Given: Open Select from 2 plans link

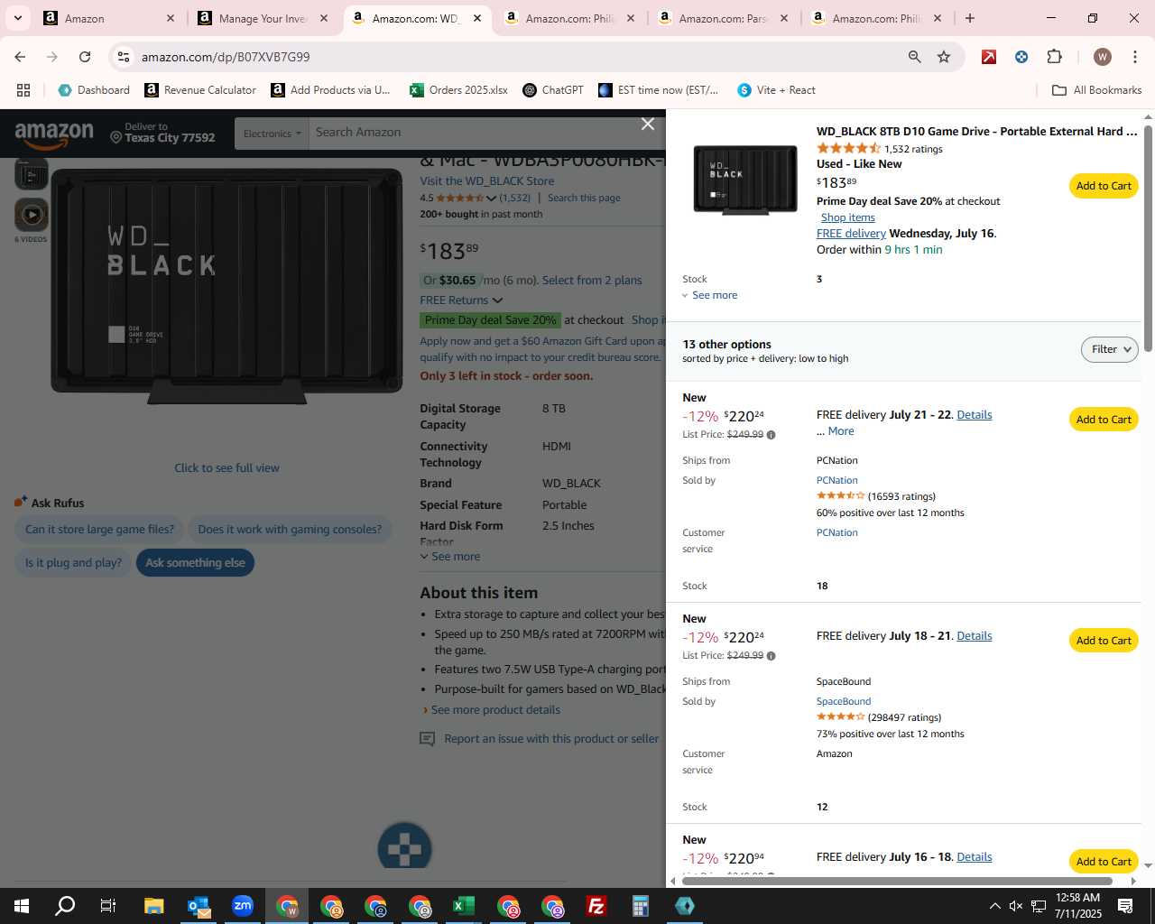Looking at the screenshot, I should point(592,281).
